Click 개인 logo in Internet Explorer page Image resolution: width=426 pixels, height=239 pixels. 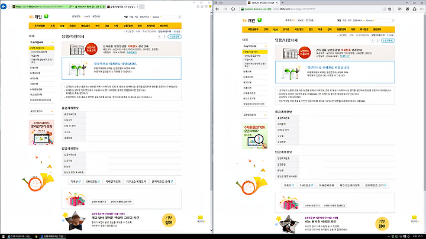(x=35, y=17)
